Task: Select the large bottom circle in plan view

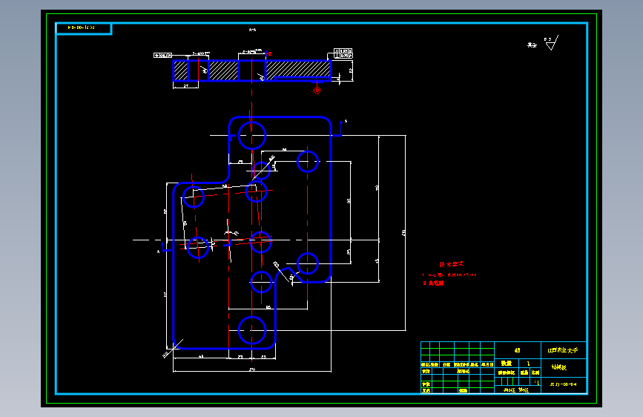Action: 252,330
